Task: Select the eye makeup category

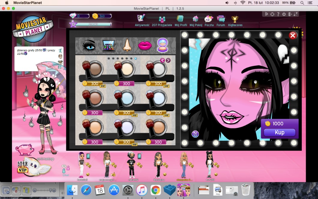Action: click(88, 46)
